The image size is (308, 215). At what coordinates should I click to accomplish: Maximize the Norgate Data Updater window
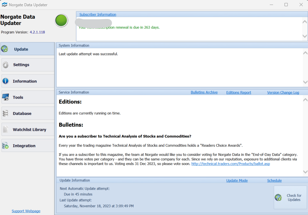coord(286,5)
